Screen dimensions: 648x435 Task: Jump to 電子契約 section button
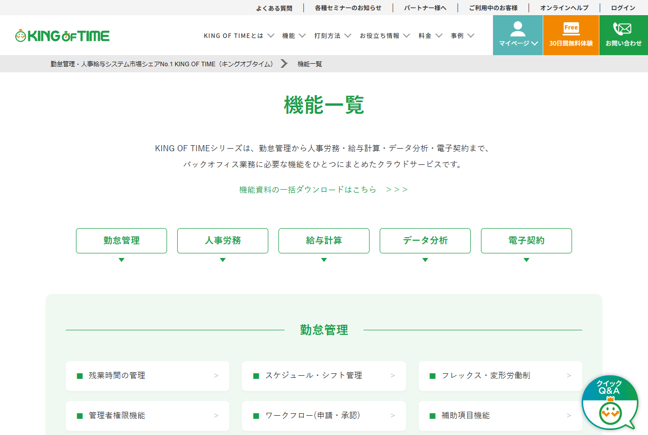click(526, 241)
